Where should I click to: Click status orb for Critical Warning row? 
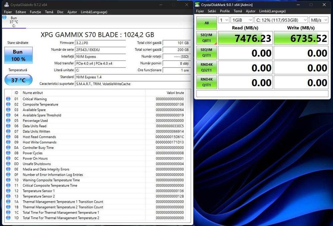8,99
